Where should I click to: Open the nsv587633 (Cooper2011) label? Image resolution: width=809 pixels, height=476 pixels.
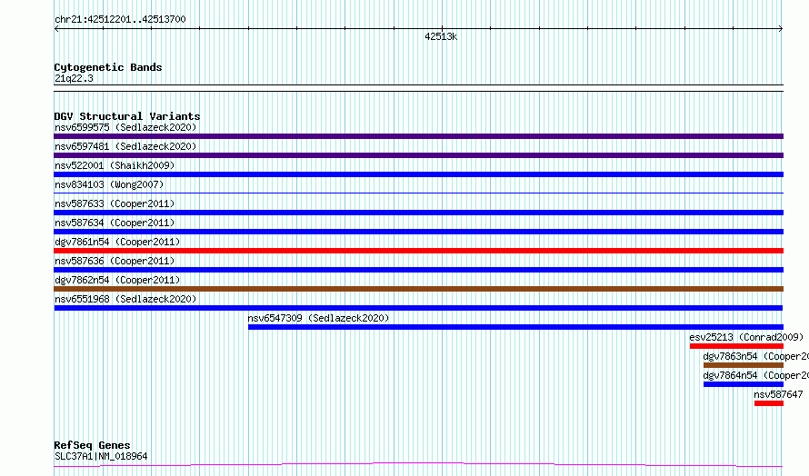coord(115,203)
